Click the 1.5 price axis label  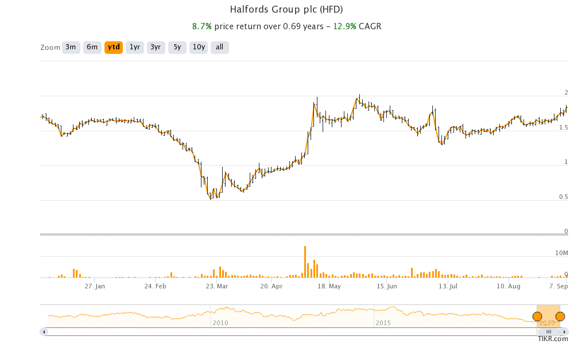[564, 128]
